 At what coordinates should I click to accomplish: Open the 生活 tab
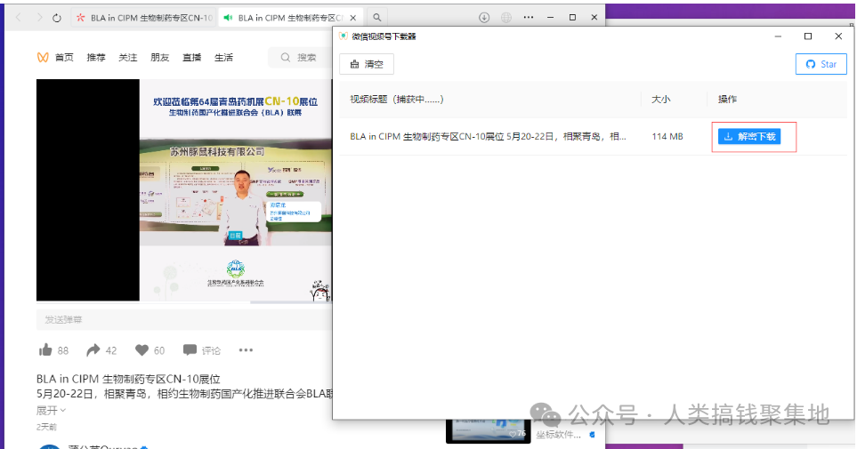223,58
